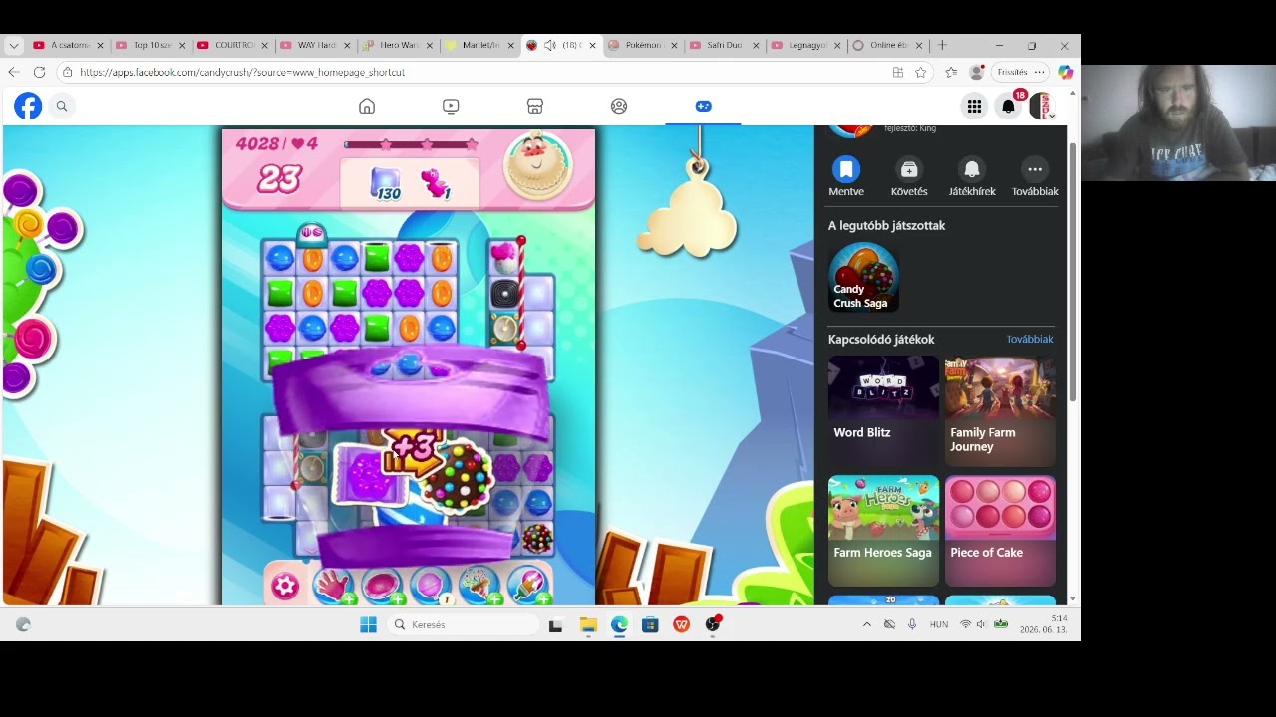Click the level score progress bar
Screen dimensions: 1276x717
[411, 145]
